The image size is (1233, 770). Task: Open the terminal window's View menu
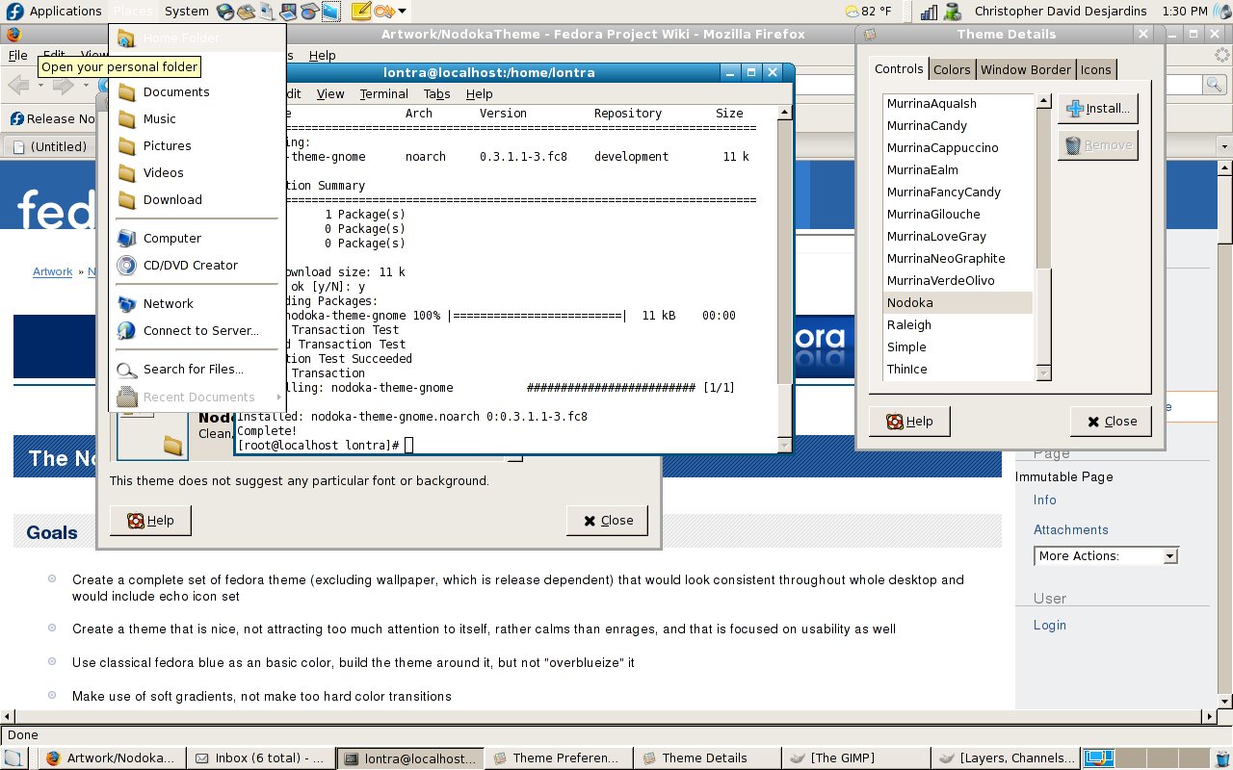tap(330, 93)
